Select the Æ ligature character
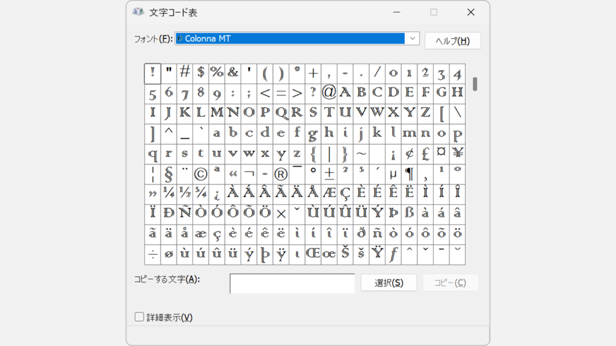616x346 pixels. (x=328, y=193)
